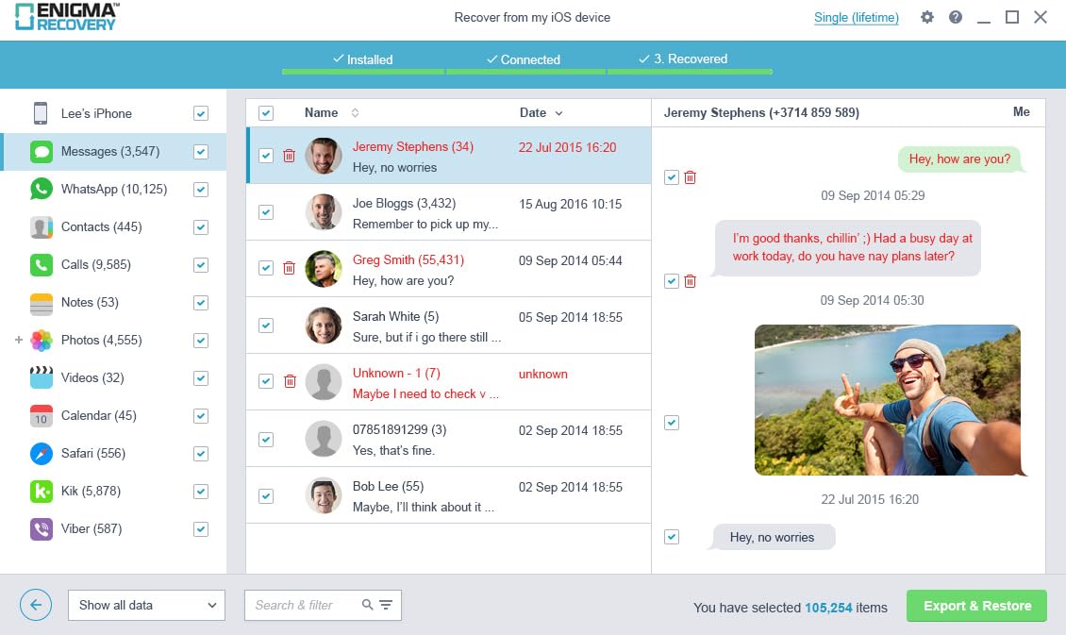Toggle the select-all checkbox beside Name header

click(266, 113)
